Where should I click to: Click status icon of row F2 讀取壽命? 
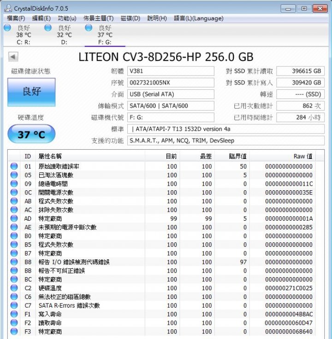coord(14,322)
